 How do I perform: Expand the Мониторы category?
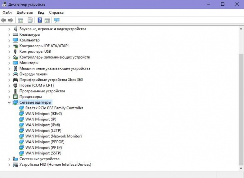coord(9,63)
